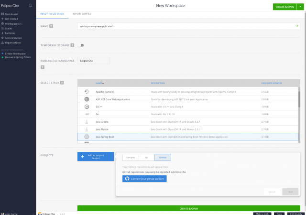Open Administration gear icon in sidebar
The height and width of the screenshot is (215, 306).
tap(2, 38)
